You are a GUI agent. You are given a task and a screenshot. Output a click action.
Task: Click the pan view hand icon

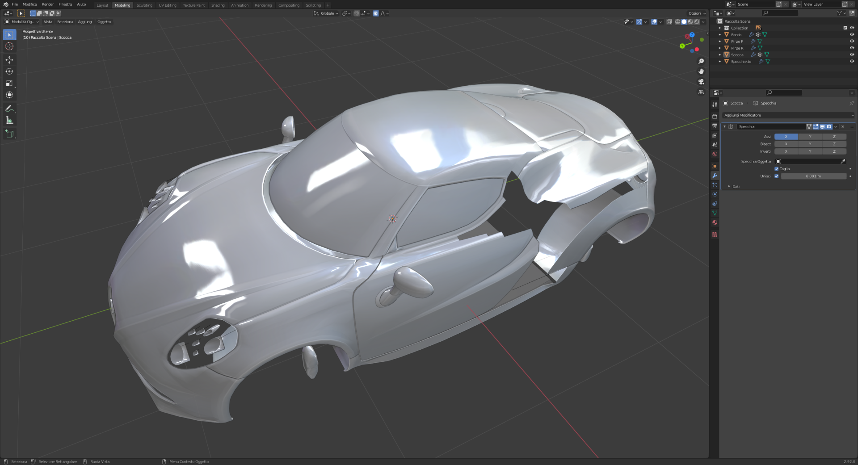pos(701,71)
